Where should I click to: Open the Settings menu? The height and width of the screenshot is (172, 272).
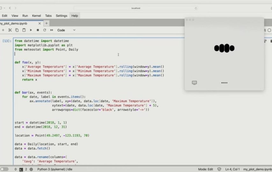tap(61, 16)
